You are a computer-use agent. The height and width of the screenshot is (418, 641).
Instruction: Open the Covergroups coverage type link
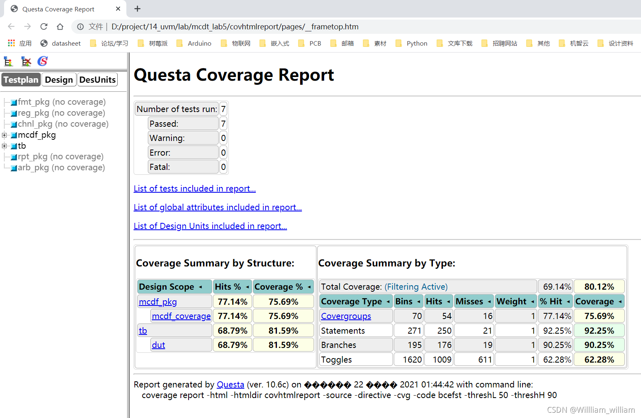[346, 316]
